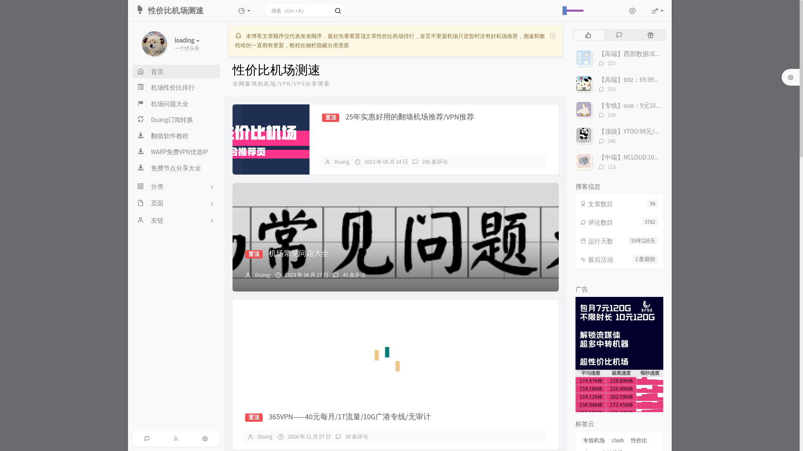803x451 pixels.
Task: Click the panda avatar of YTOO post
Action: click(584, 135)
